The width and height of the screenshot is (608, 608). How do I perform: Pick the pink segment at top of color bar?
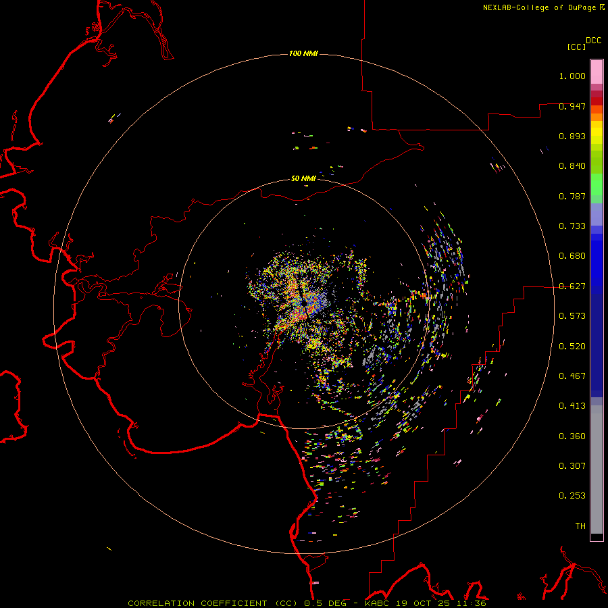click(597, 72)
